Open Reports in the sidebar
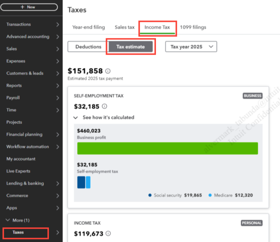The width and height of the screenshot is (280, 242). point(14,86)
